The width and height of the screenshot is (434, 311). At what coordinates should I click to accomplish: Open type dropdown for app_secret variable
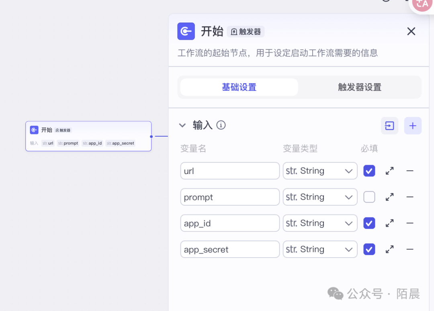[x=320, y=249]
